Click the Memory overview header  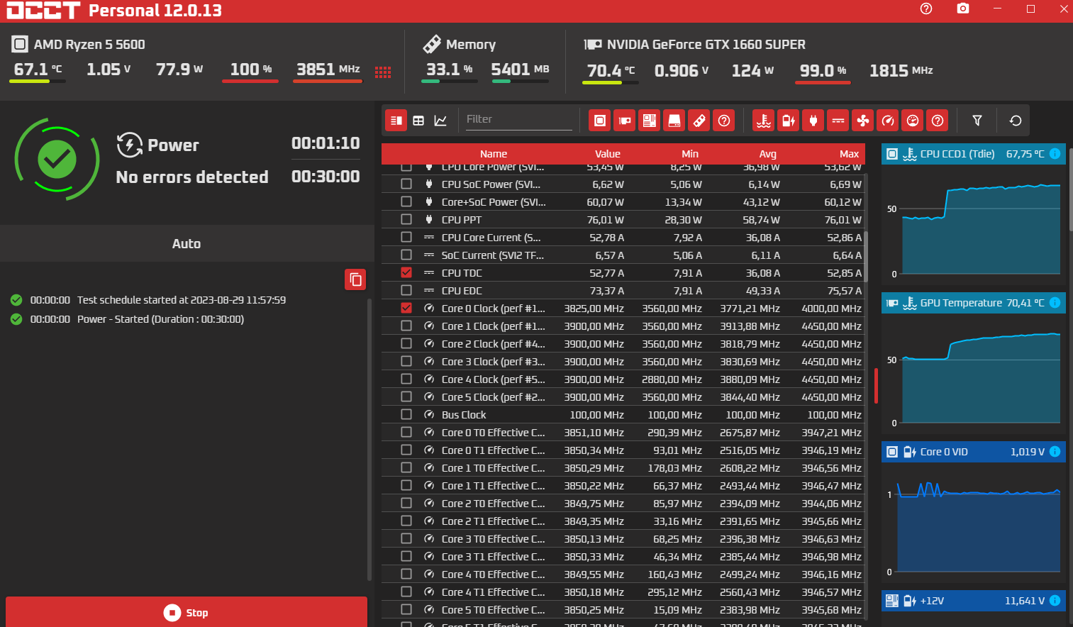(471, 45)
